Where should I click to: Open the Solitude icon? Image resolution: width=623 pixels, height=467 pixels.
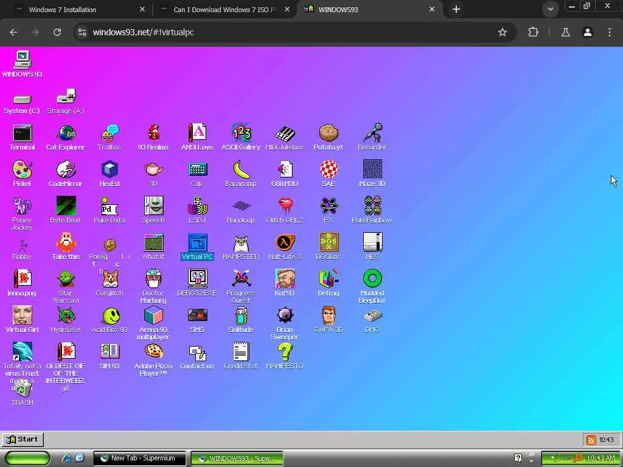[x=241, y=320]
